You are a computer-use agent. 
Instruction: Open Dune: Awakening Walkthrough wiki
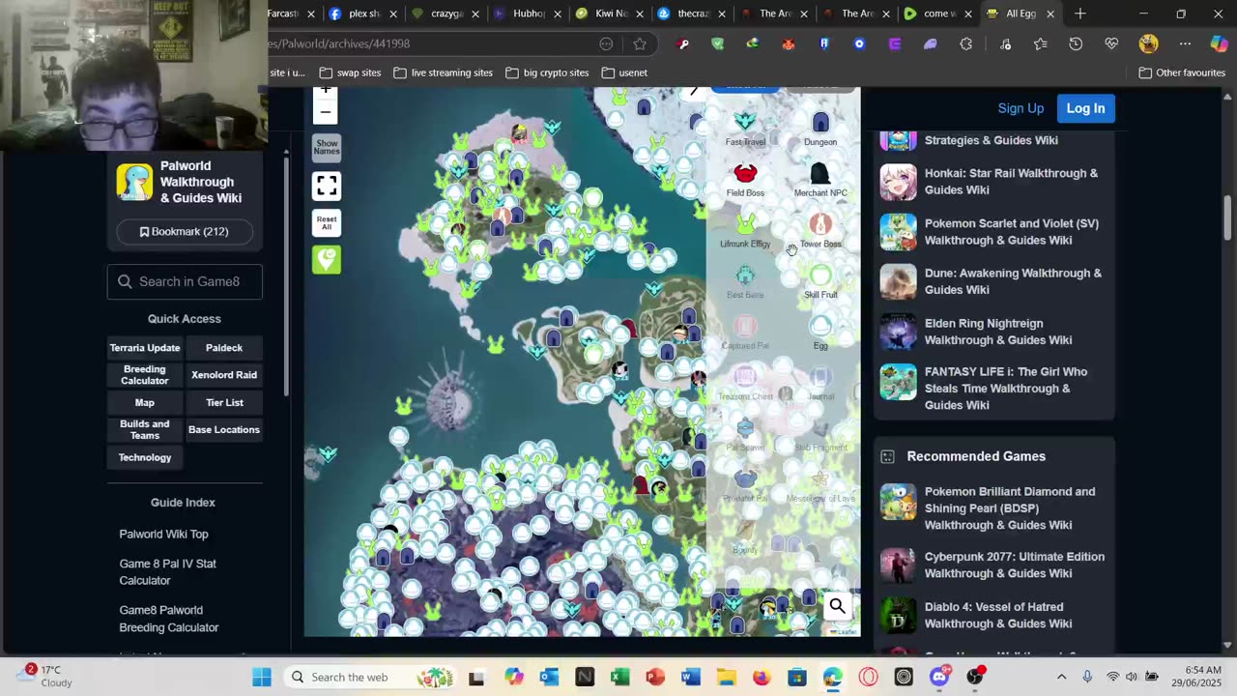tap(1013, 281)
